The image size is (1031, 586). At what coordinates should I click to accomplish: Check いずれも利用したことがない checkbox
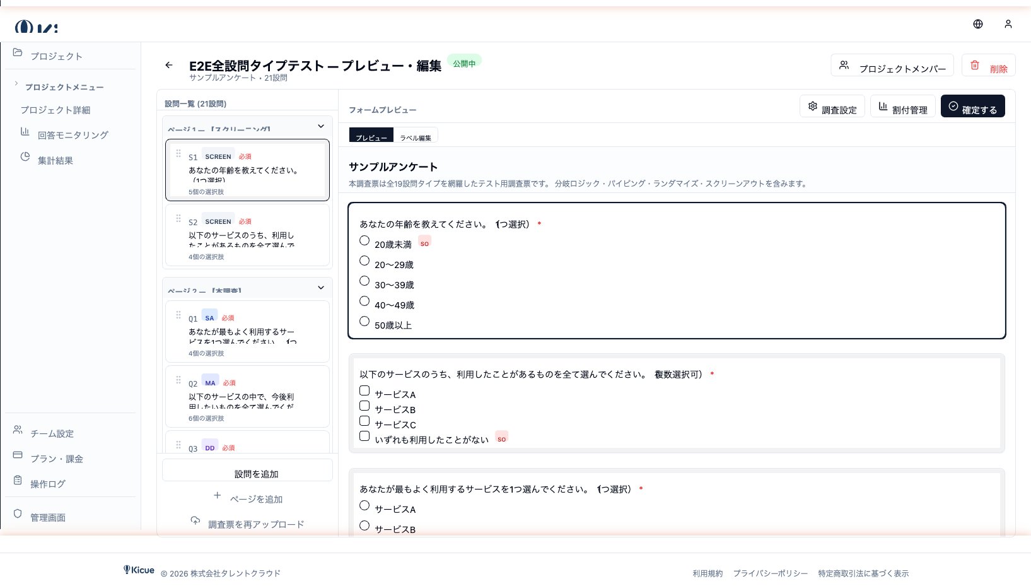tap(364, 437)
